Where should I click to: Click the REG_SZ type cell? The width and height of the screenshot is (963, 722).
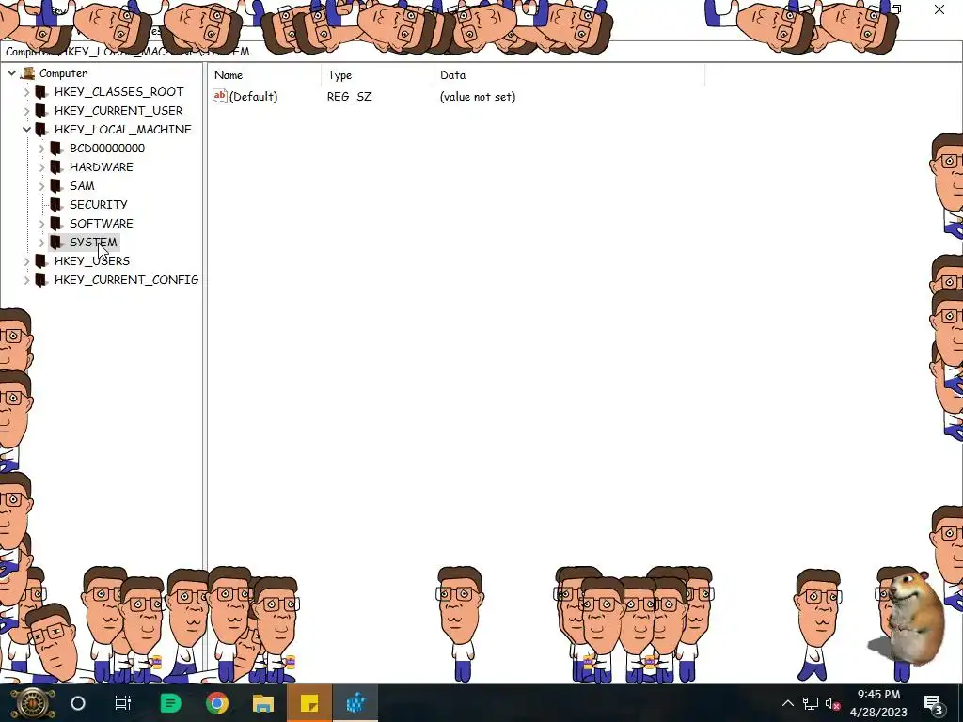tap(350, 97)
